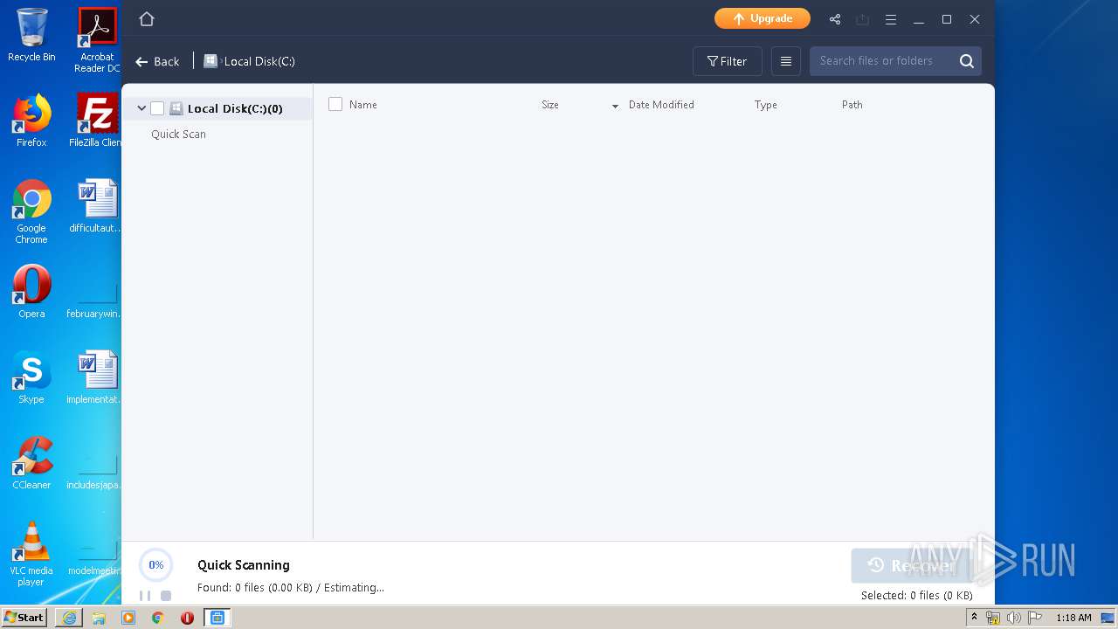Open the share icon in title bar

click(x=835, y=19)
